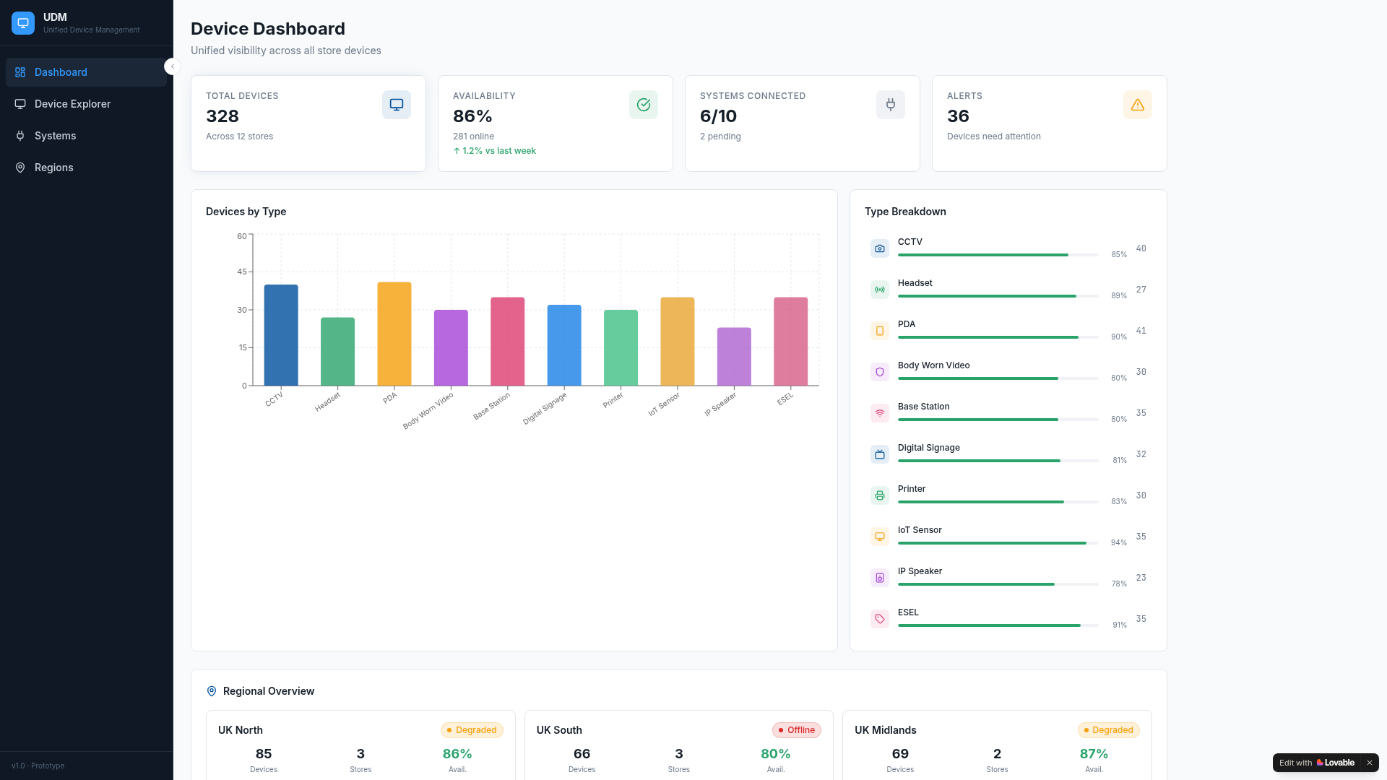This screenshot has width=1387, height=780.
Task: Click the Printer icon in Type Breakdown
Action: (x=880, y=495)
